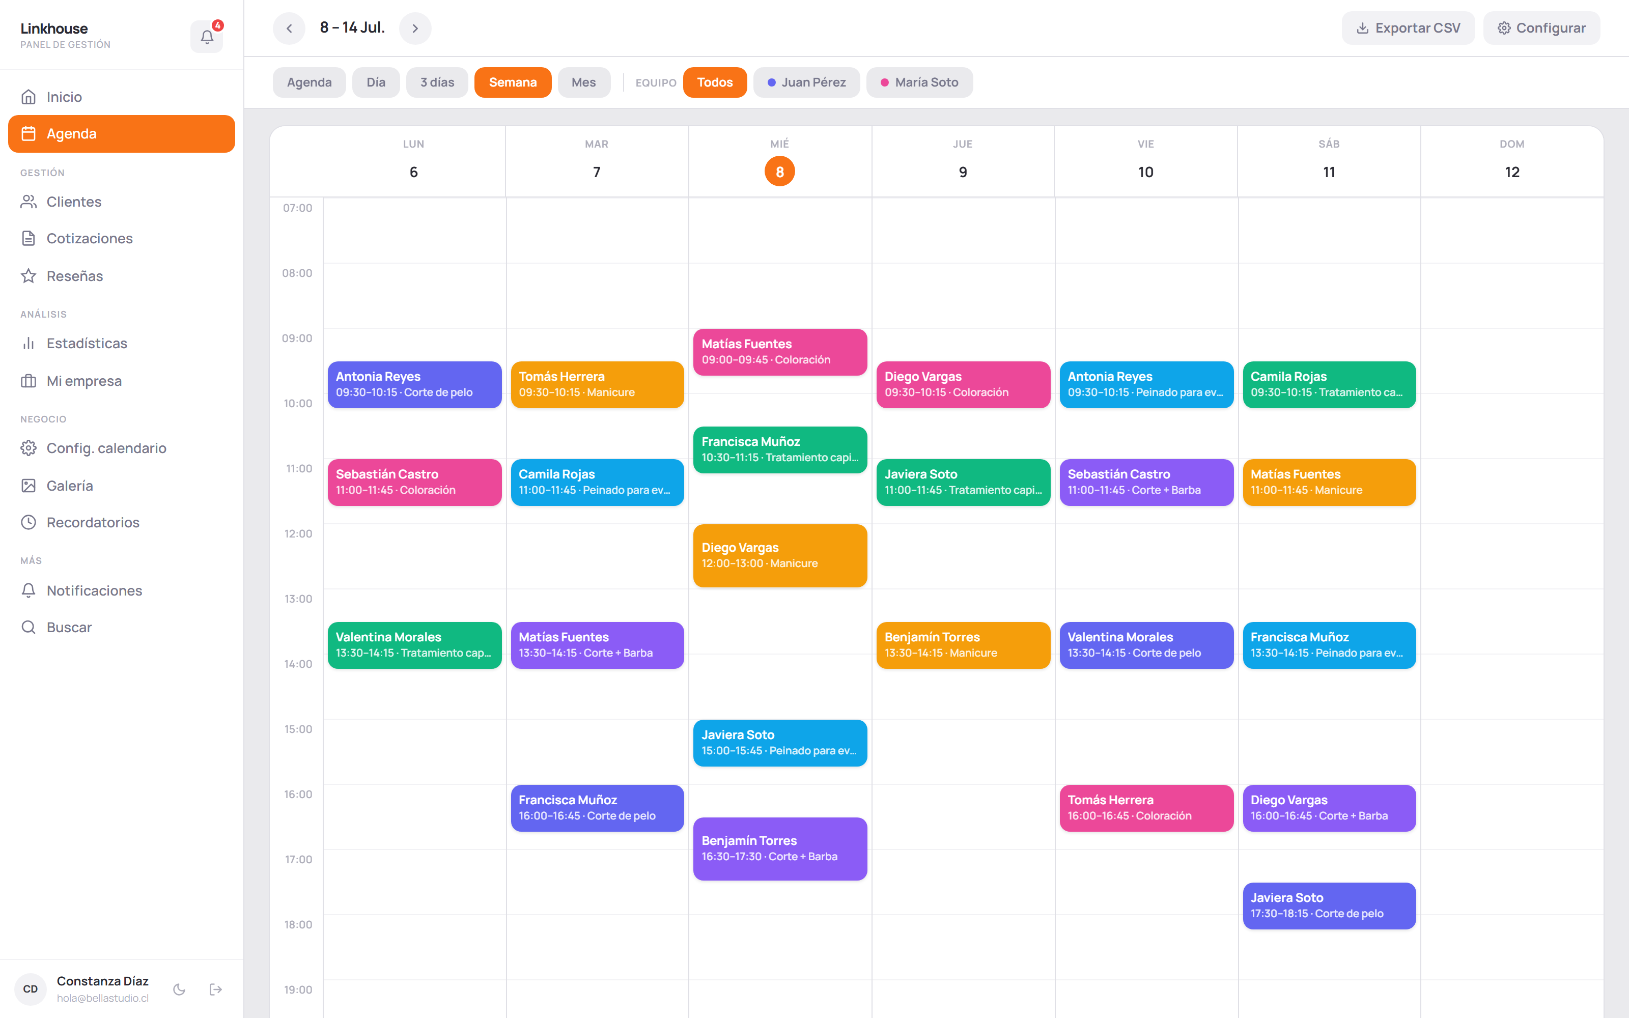The image size is (1629, 1018).
Task: Open Diego Vargas Thursday 09:30 Coloración appointment
Action: (963, 384)
